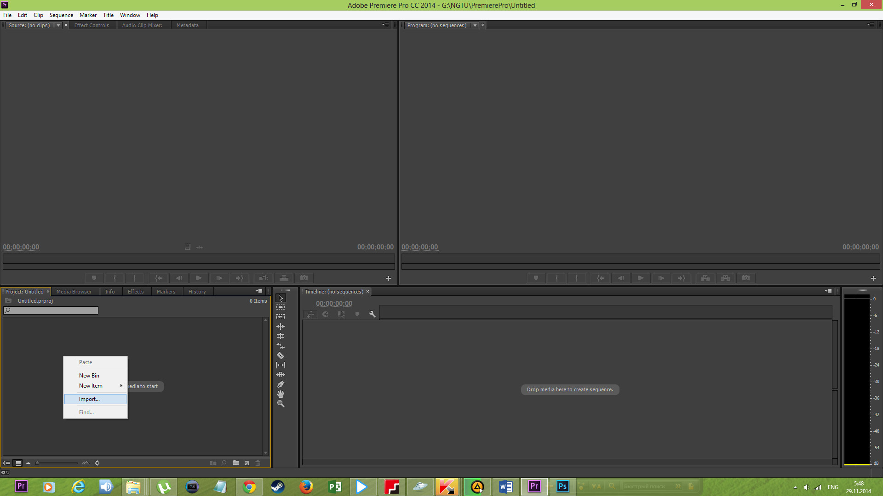Click the Play button in Program monitor

pos(641,278)
